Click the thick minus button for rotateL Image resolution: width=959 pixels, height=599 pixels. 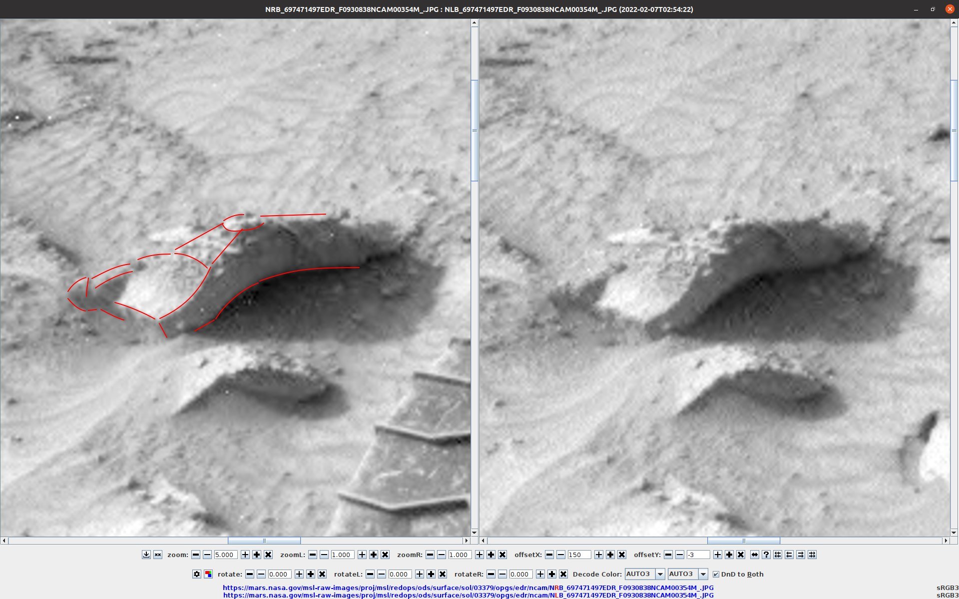tap(370, 574)
